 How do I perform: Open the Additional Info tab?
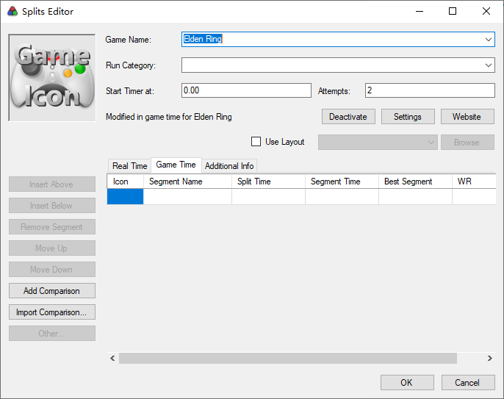[x=229, y=166]
